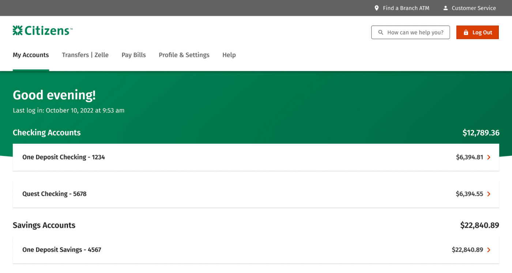Open the Help menu
Viewport: 512px width, 273px height.
(x=229, y=55)
